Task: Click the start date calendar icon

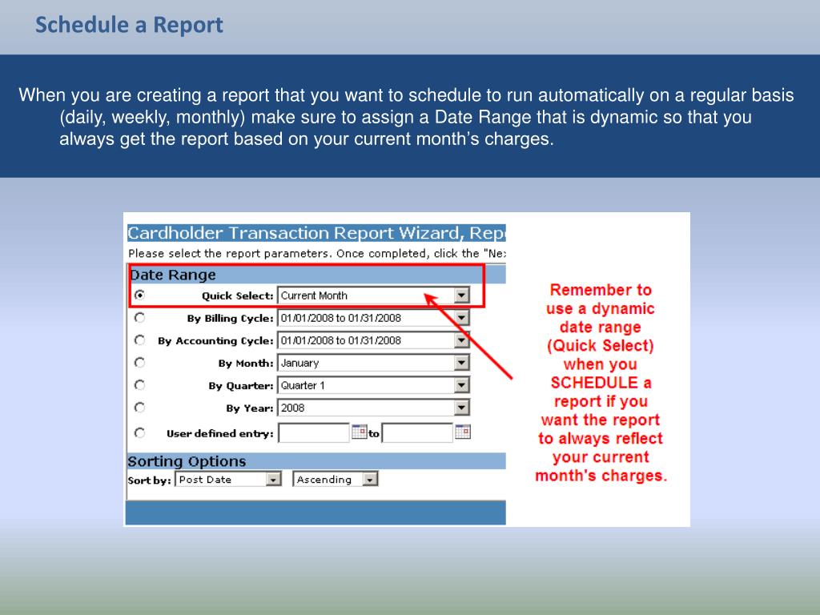Action: [x=360, y=432]
